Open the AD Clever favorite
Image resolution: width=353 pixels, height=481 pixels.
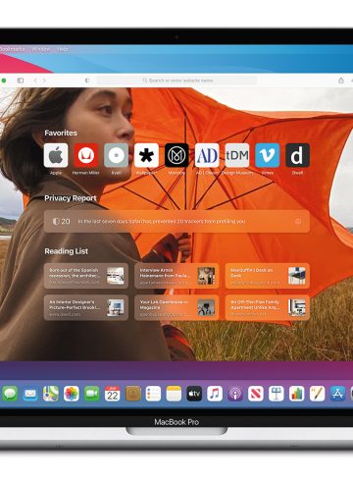tap(207, 155)
